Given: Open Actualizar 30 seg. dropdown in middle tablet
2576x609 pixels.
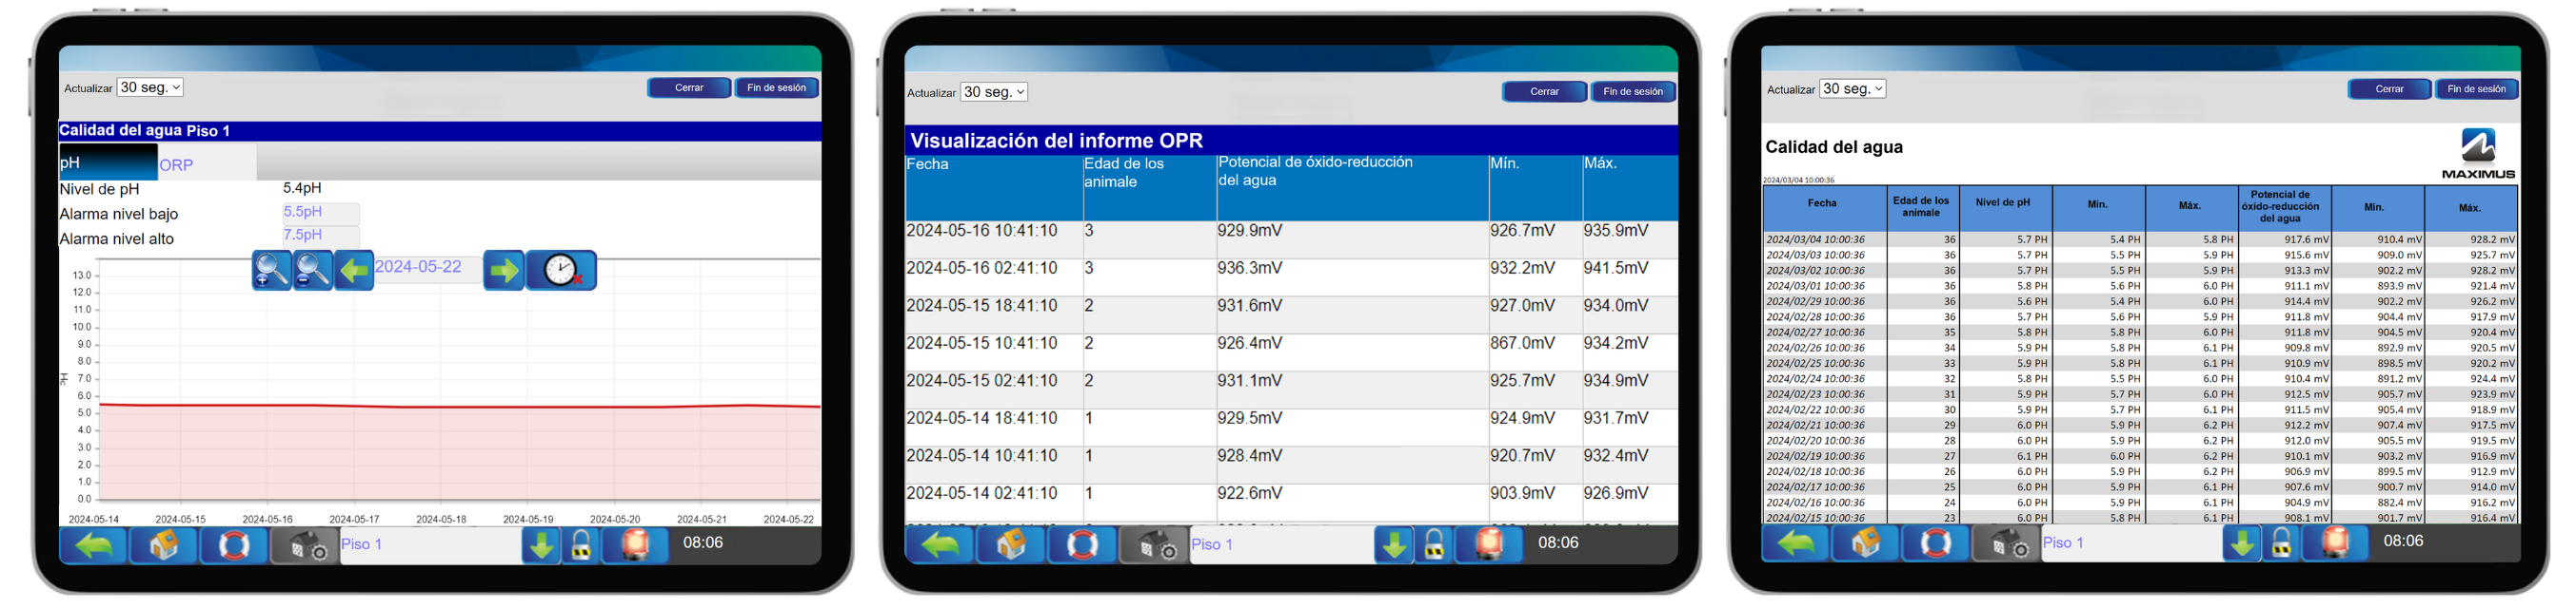Looking at the screenshot, I should [994, 92].
